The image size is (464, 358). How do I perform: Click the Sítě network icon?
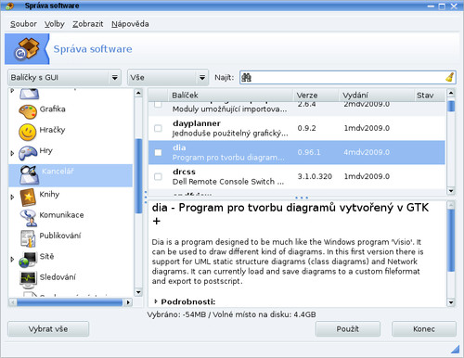pos(28,260)
